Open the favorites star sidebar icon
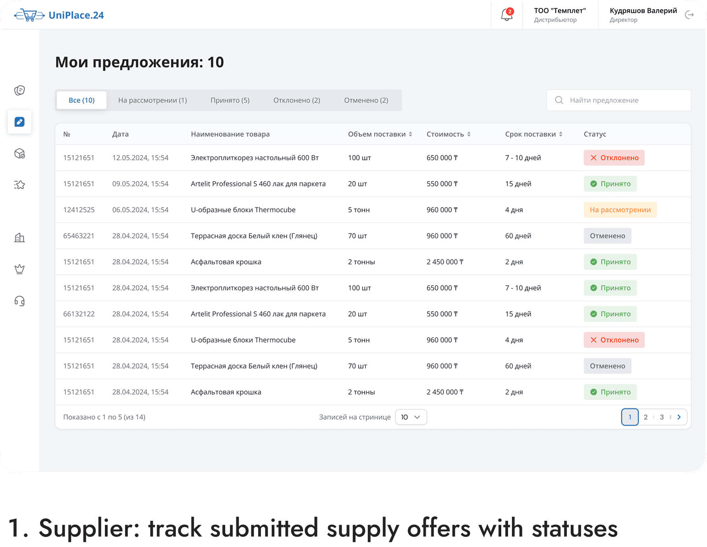Image resolution: width=707 pixels, height=547 pixels. (x=19, y=184)
